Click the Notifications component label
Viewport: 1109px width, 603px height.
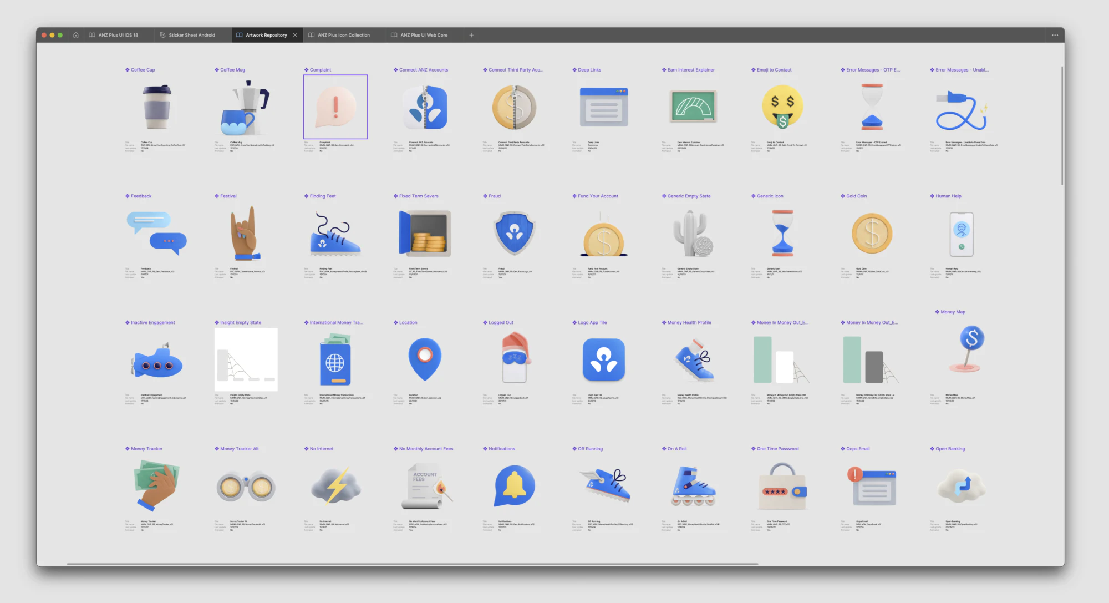point(501,449)
